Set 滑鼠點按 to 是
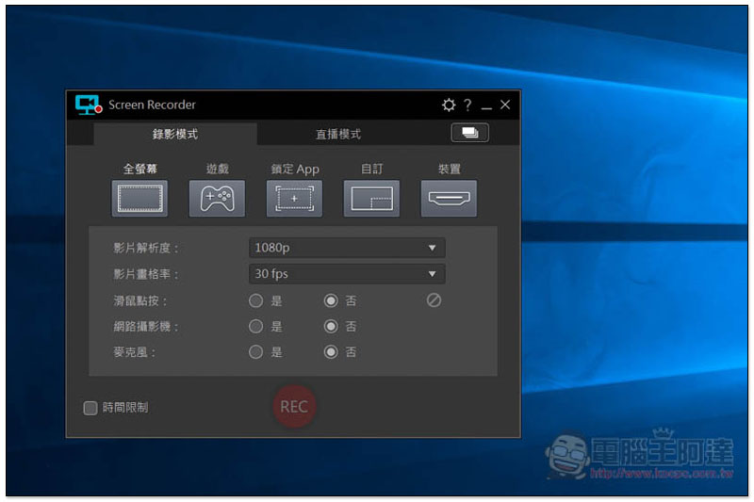 tap(255, 301)
